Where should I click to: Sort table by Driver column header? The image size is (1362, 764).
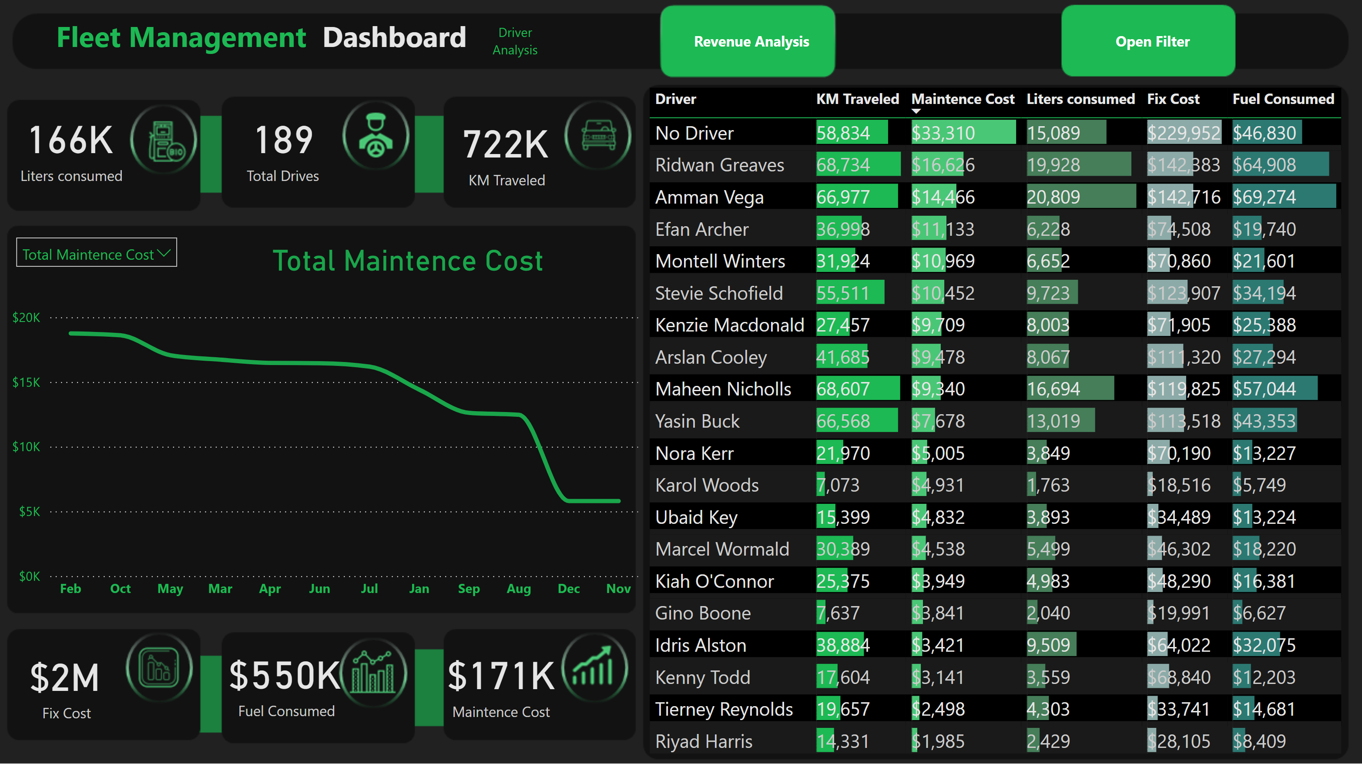point(676,99)
